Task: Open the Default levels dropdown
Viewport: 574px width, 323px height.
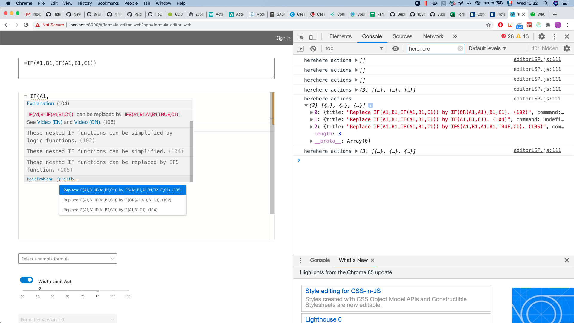Action: pyautogui.click(x=487, y=48)
